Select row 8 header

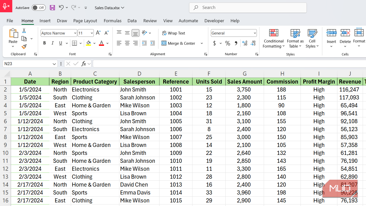point(5,137)
